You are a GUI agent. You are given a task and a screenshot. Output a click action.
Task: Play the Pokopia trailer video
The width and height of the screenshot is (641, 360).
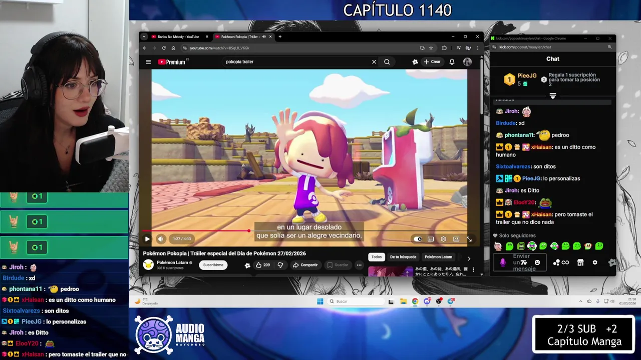click(x=147, y=239)
